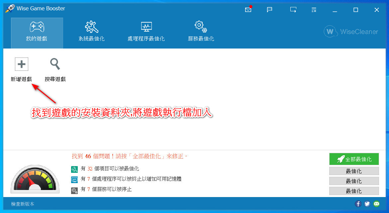Click 最佳化 button for 32 個項目 row
The height and width of the screenshot is (213, 389).
coord(354,171)
